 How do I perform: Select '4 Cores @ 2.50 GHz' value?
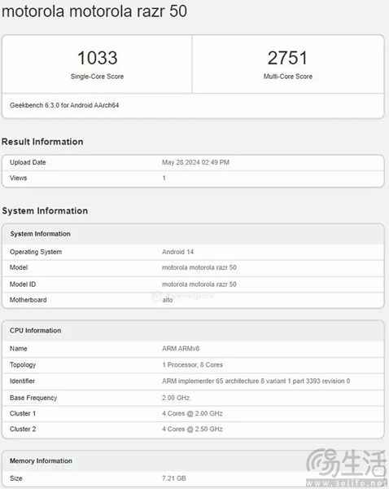pyautogui.click(x=192, y=429)
